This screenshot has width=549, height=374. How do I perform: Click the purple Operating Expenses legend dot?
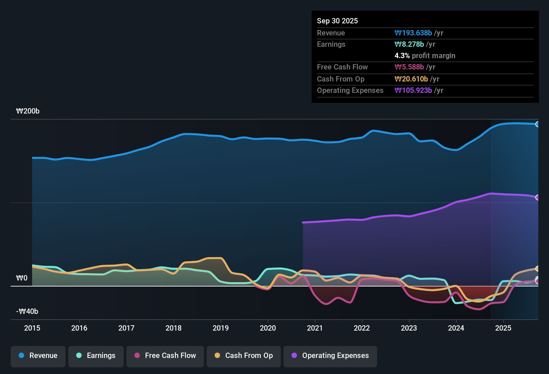(x=294, y=356)
